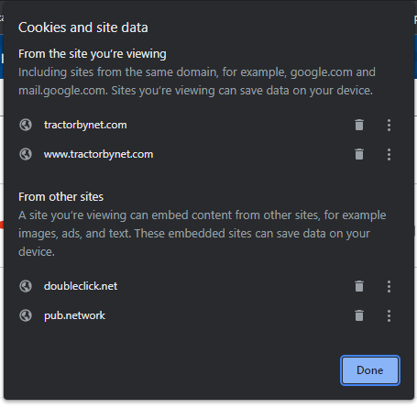
Task: Select the tractorbynet.com site entry
Action: coord(85,125)
